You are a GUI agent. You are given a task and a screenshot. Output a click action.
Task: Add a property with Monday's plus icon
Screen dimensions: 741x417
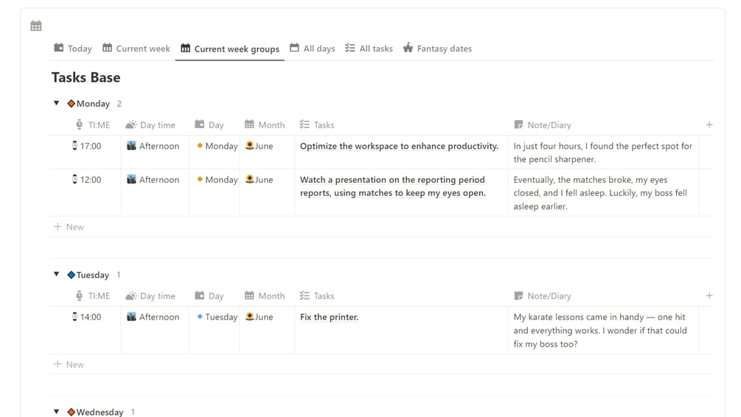(709, 125)
